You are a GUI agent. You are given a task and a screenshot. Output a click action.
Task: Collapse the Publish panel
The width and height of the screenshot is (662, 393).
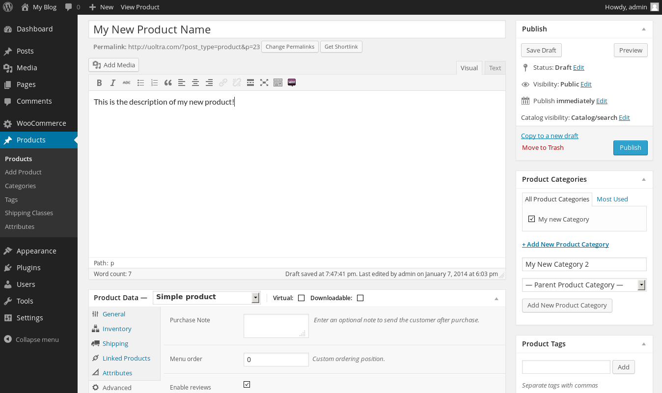point(643,29)
